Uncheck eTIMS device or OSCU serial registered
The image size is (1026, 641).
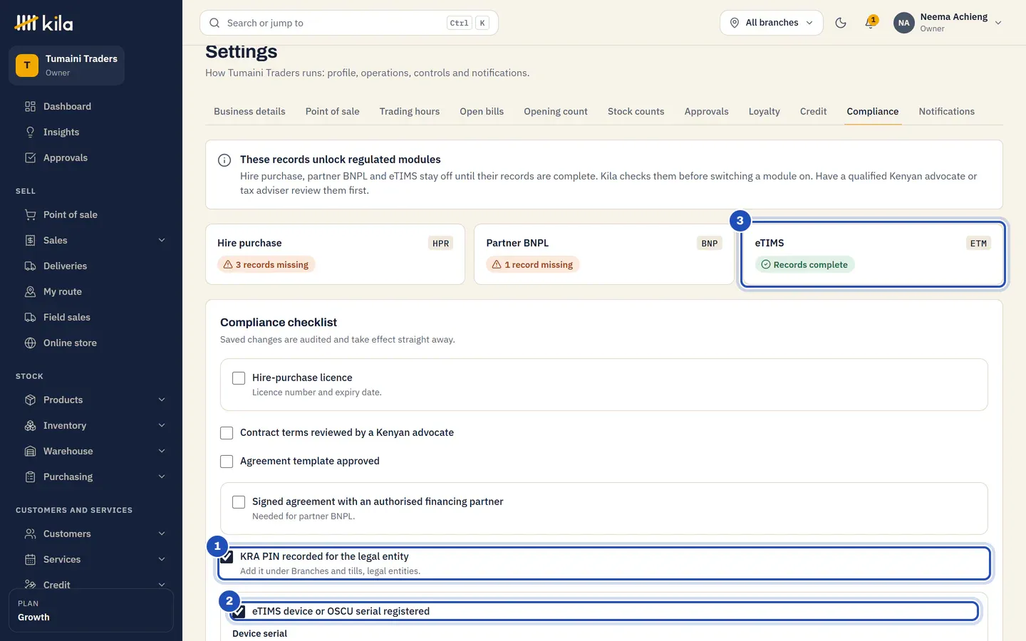[x=239, y=612]
